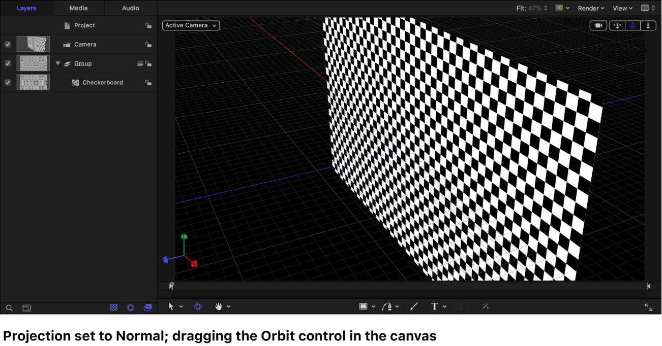
Task: Select the Paint Stroke tool
Action: (413, 306)
